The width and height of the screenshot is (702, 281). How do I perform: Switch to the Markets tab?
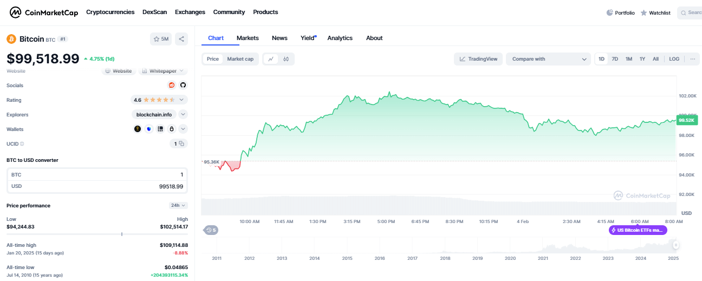(x=248, y=38)
